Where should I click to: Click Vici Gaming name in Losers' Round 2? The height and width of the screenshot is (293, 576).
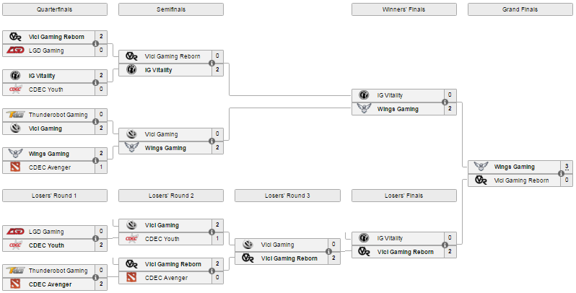tap(162, 225)
